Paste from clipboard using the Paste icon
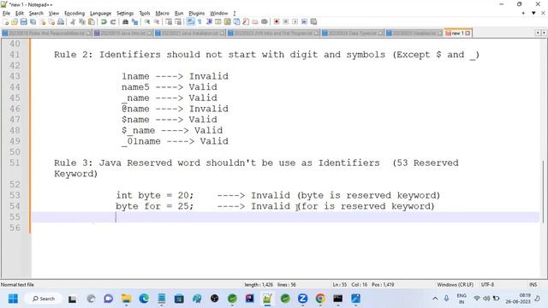Viewport: 548px width, 308px height. point(92,21)
